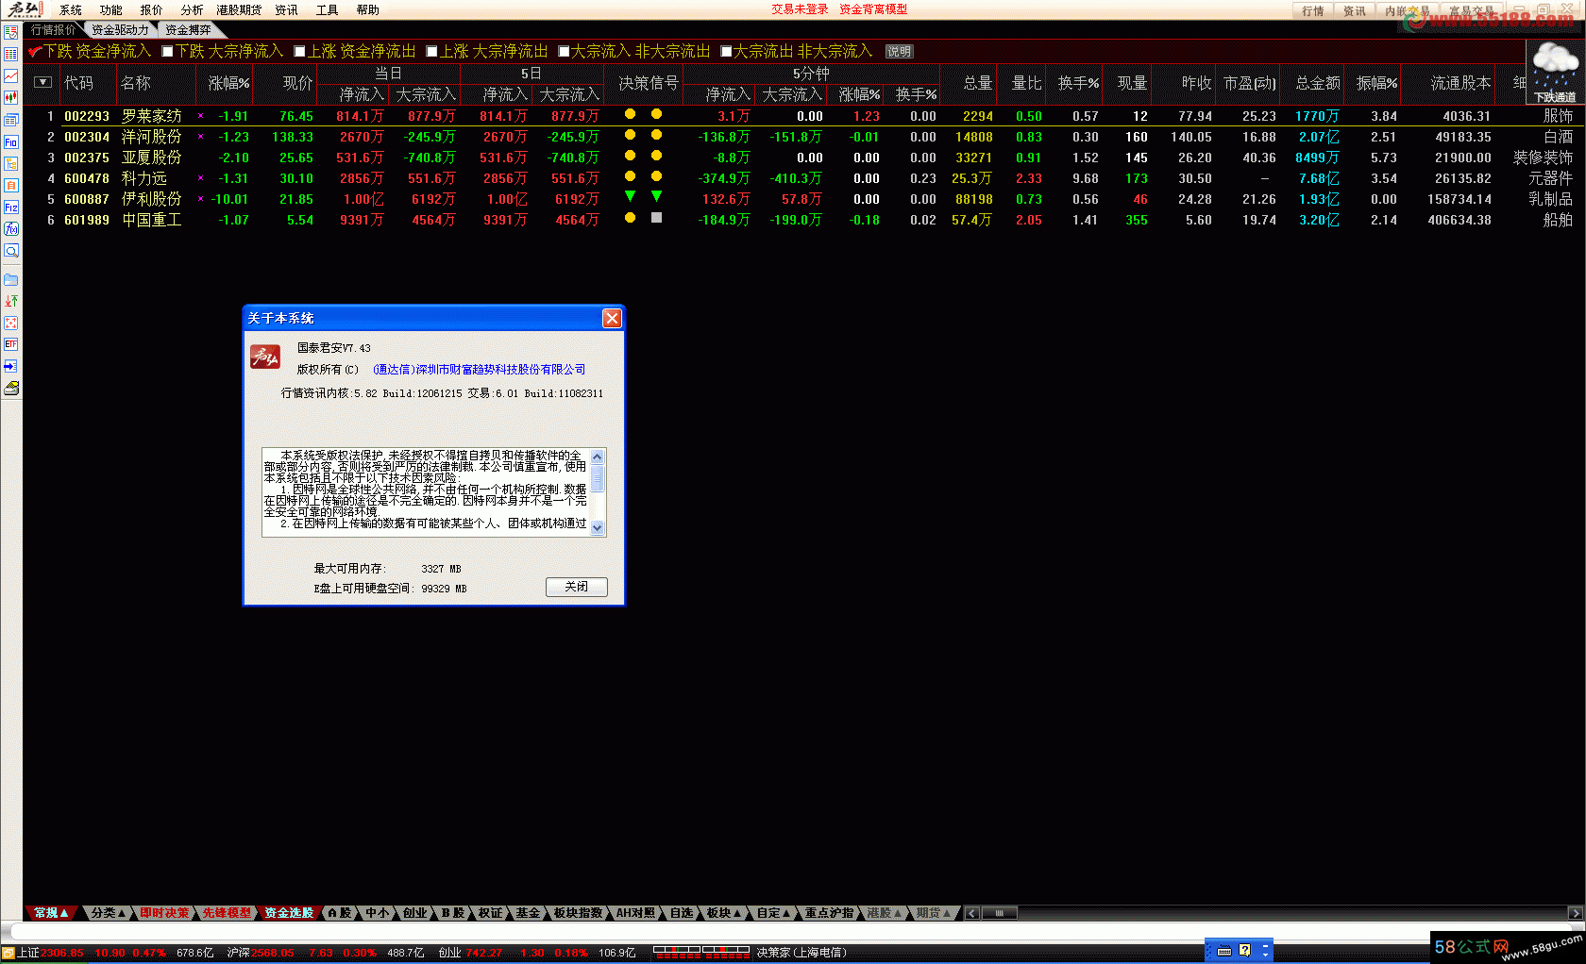
Task: Toggle 下跌 资金净流入 filter checkbox
Action: (x=35, y=51)
